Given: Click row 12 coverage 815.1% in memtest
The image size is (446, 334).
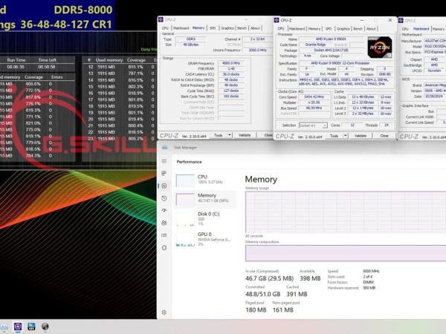Looking at the screenshot, I should pos(136,67).
